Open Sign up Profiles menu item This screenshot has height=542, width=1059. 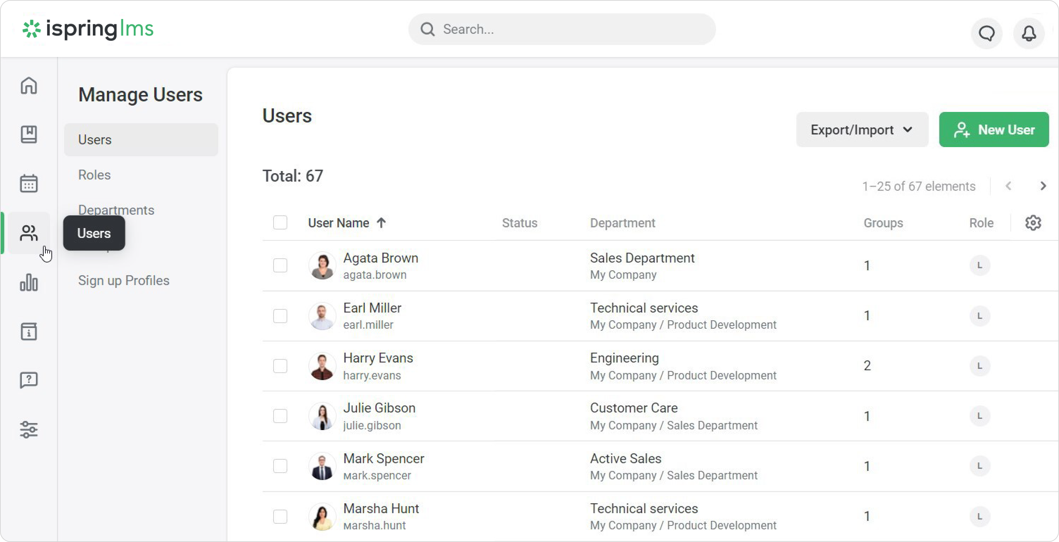pos(123,280)
